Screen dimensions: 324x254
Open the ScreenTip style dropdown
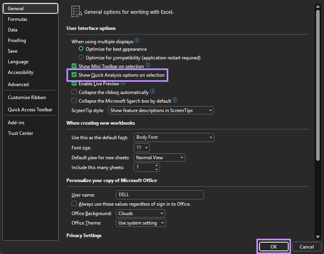pyautogui.click(x=210, y=110)
